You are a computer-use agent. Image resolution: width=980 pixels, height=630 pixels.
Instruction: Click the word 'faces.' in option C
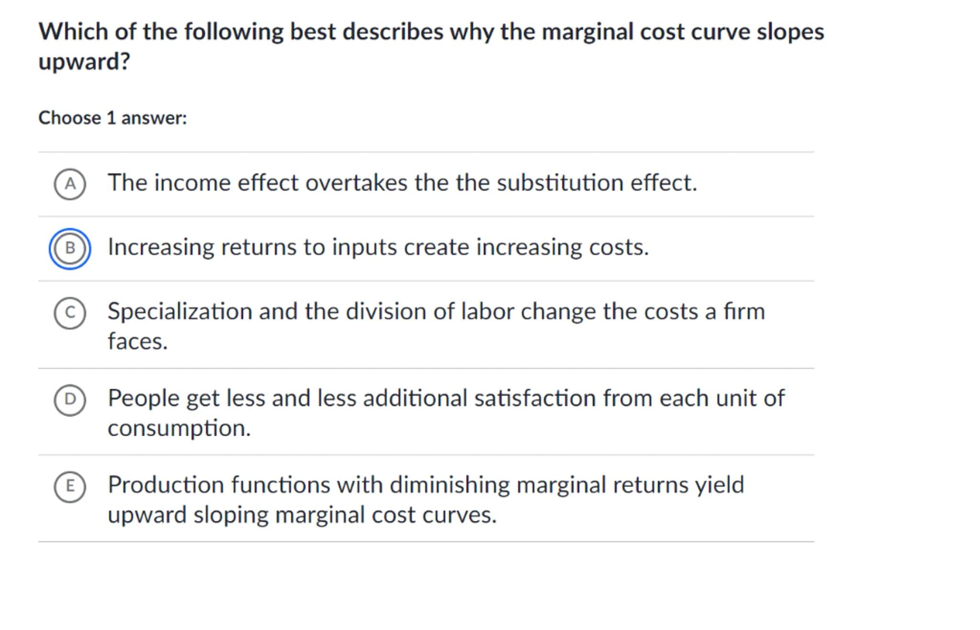coord(138,342)
